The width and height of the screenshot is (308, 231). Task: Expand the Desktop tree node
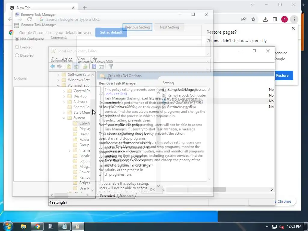point(64,96)
